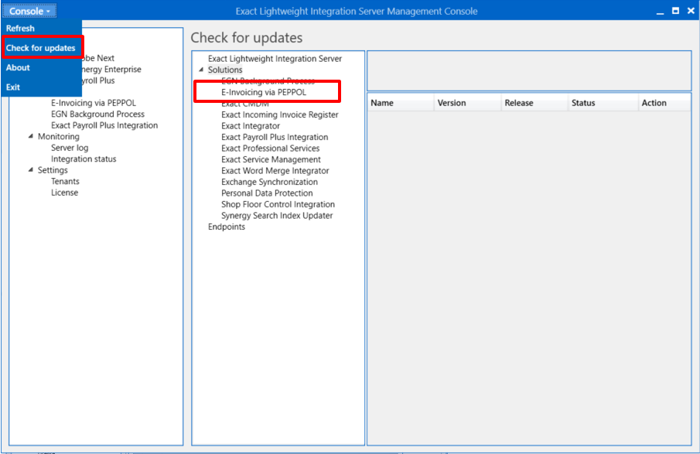
Task: Select Exact Incoming Invoice Register
Action: pos(279,114)
